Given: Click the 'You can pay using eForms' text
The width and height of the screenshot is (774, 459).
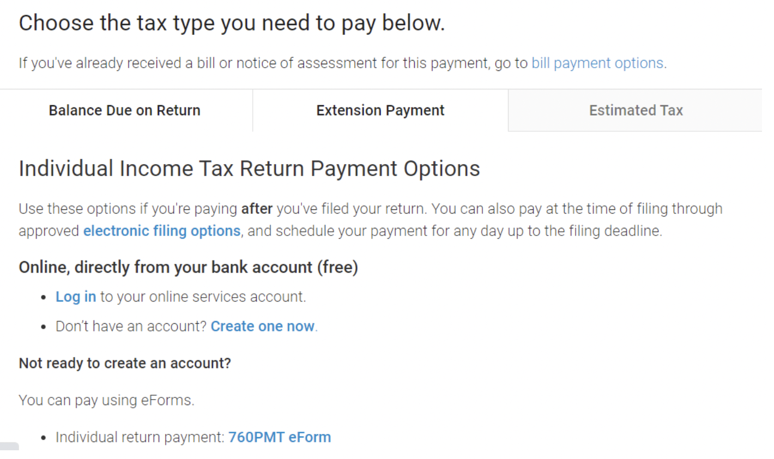Looking at the screenshot, I should pos(106,400).
